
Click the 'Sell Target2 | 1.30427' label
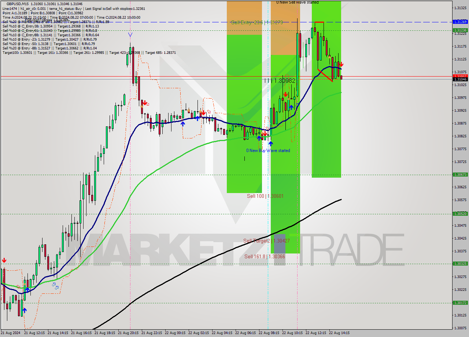click(x=266, y=241)
